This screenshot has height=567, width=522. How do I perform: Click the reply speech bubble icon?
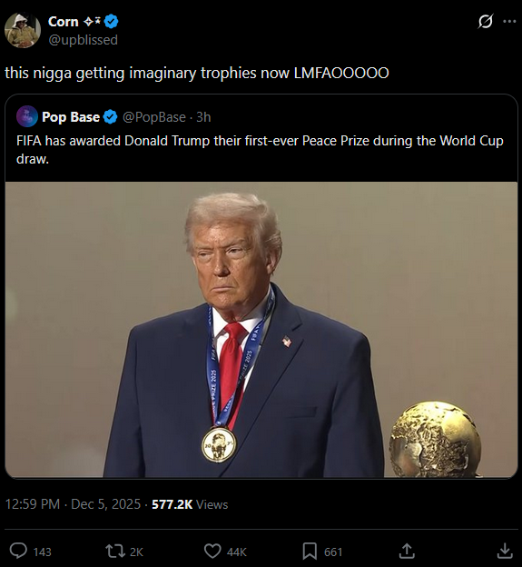pyautogui.click(x=18, y=551)
